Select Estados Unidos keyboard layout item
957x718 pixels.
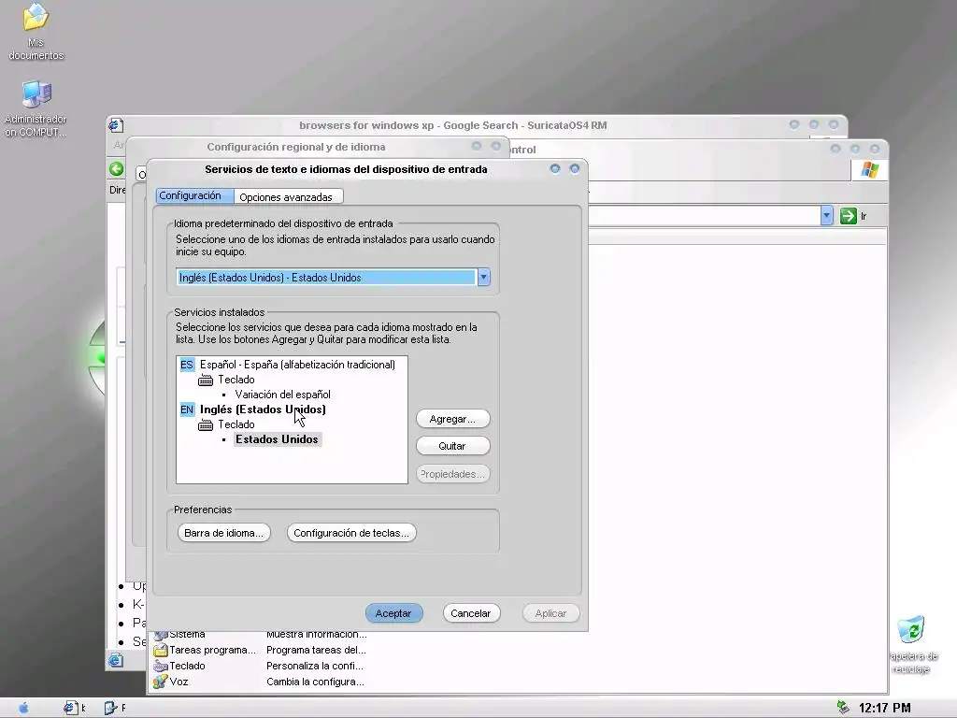(277, 439)
